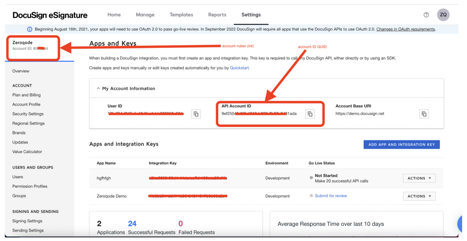Copy the API Account ID value
Viewport: 467px width, 241px height.
coord(310,114)
